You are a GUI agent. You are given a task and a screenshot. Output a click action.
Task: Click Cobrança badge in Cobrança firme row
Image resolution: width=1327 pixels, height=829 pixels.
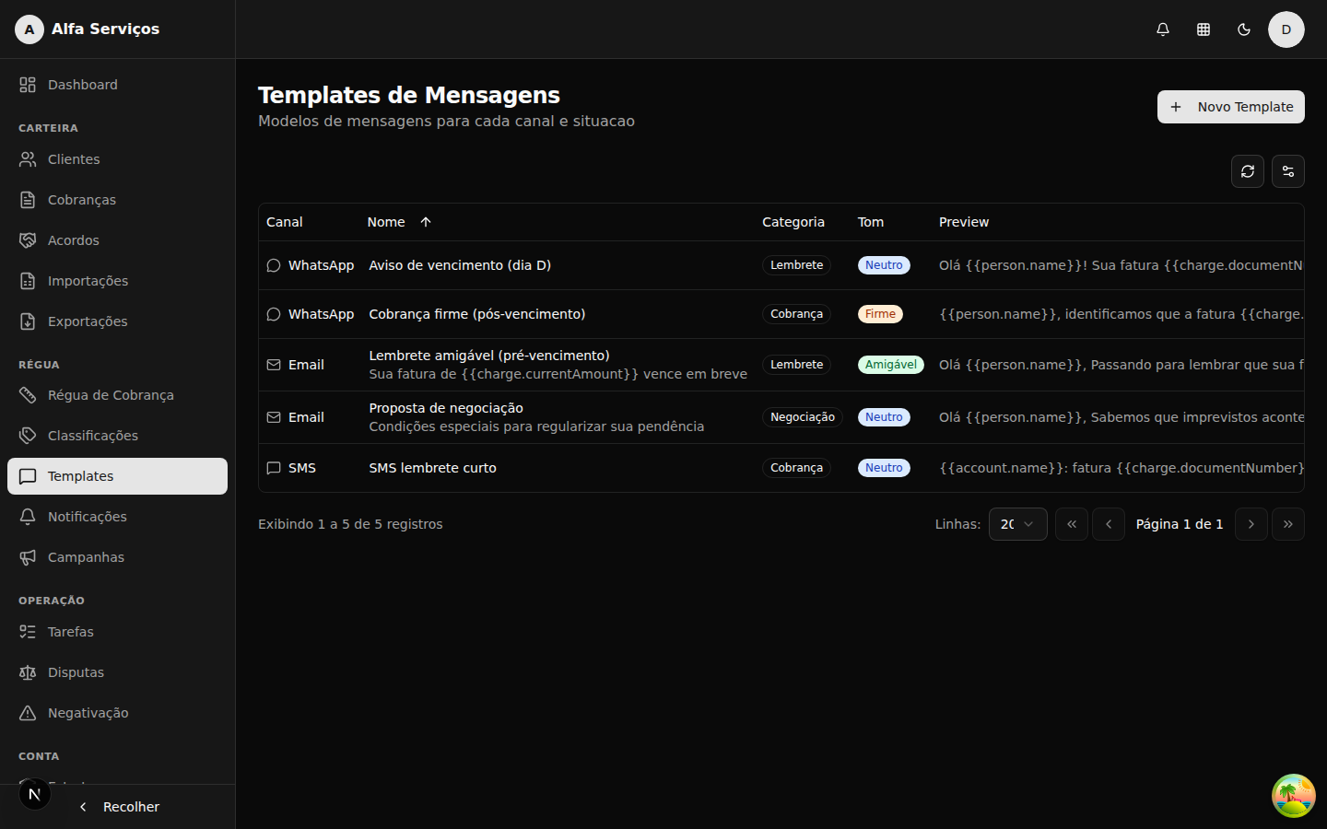[797, 314]
